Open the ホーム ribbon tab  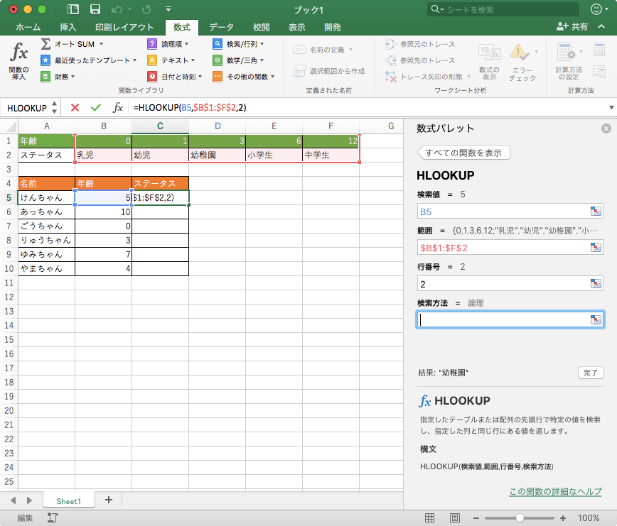pos(28,27)
